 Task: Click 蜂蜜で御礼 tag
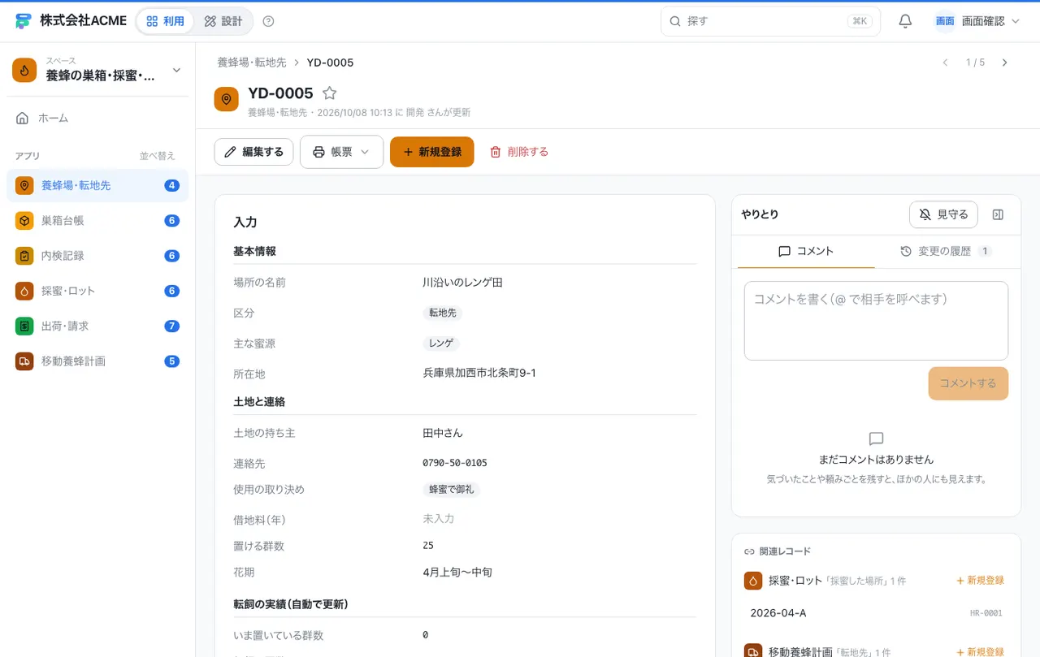pyautogui.click(x=451, y=490)
